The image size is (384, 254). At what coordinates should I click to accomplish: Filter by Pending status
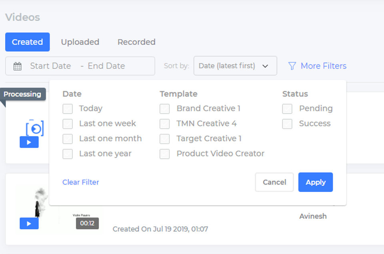(287, 109)
